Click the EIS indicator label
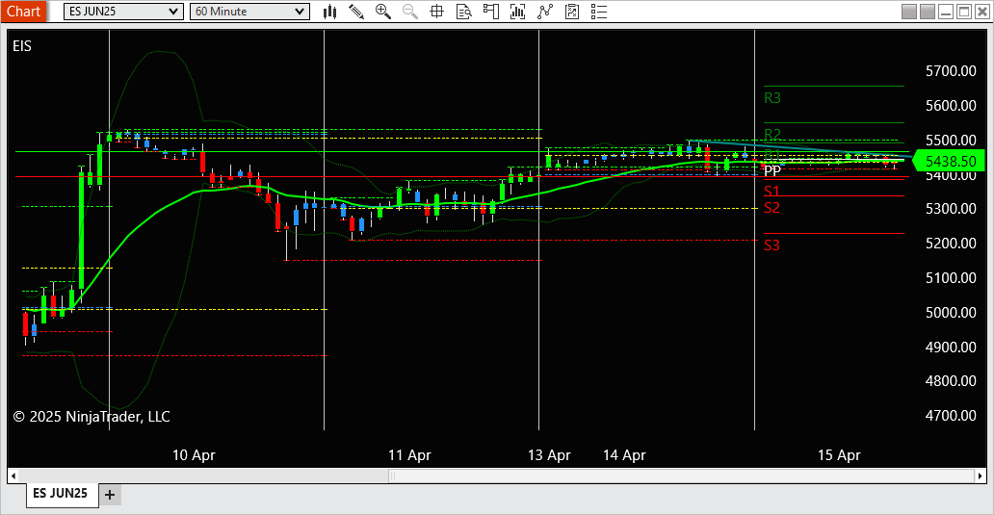994x515 pixels. pyautogui.click(x=22, y=45)
